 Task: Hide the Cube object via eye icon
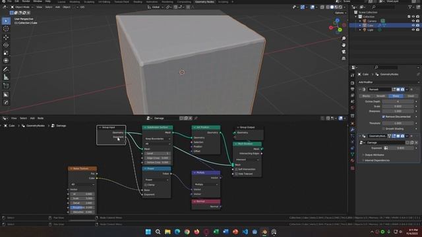pos(413,25)
